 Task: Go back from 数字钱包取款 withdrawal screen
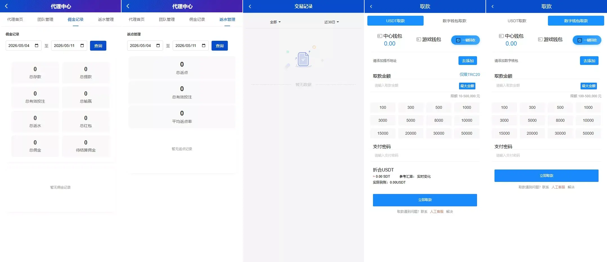tap(493, 6)
